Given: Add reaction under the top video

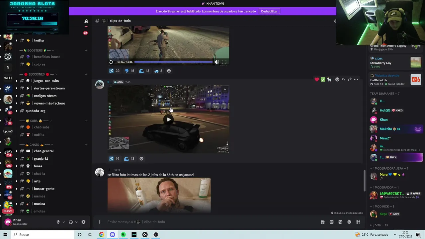Looking at the screenshot, I should [x=169, y=71].
